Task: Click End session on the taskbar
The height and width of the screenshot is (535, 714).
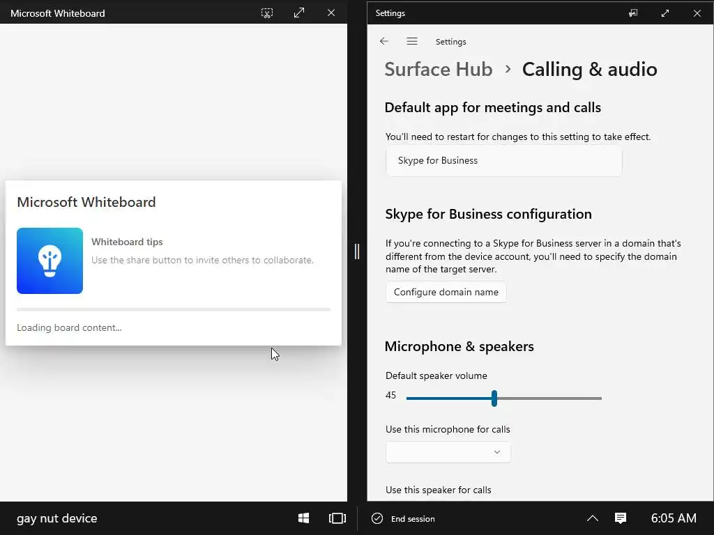Action: 403,518
